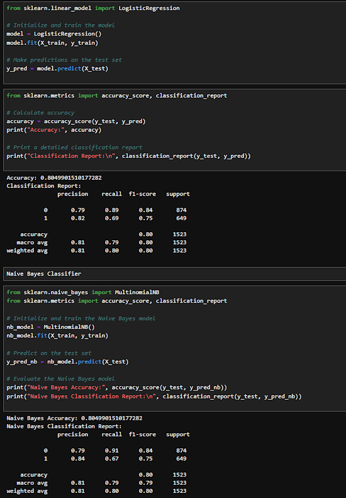Click the '# Predict on the test set' comment
The width and height of the screenshot is (346, 498).
tap(49, 353)
